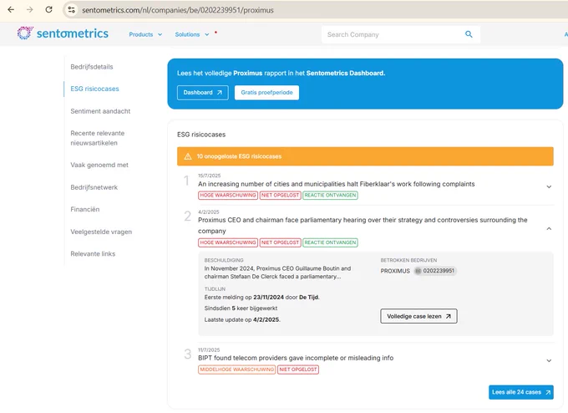
Task: Click the search magnifier icon
Action: pos(469,34)
